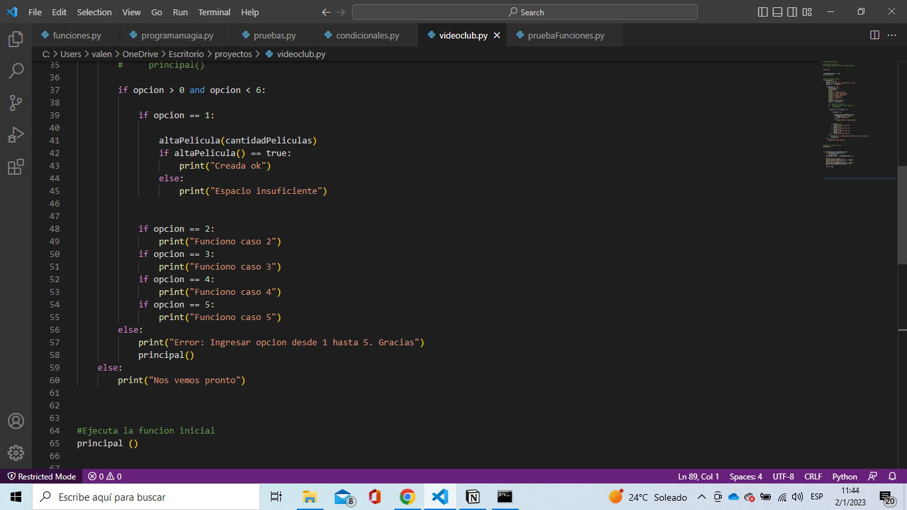Change the CRLF end of line setting

tap(813, 476)
